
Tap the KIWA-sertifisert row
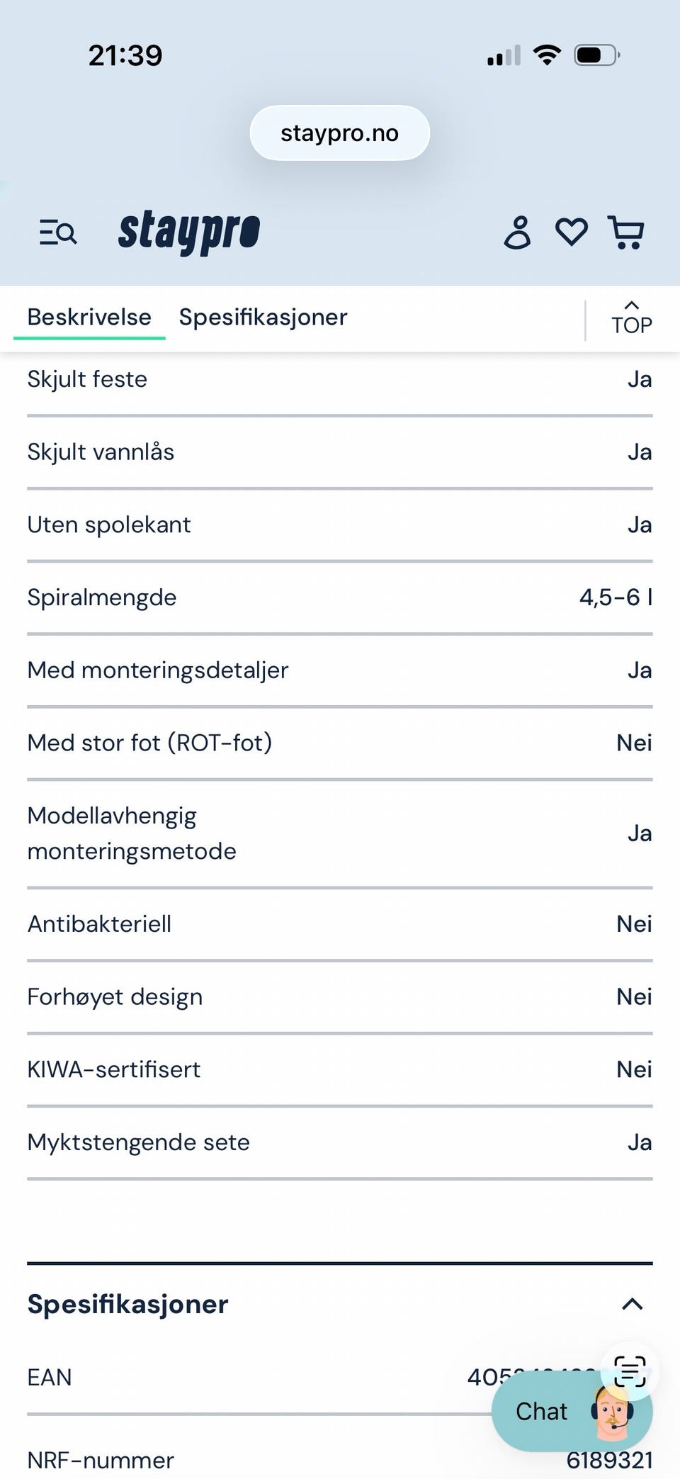(340, 1069)
